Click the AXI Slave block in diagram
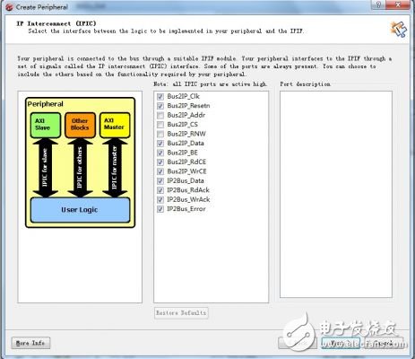The image size is (415, 359). click(46, 125)
